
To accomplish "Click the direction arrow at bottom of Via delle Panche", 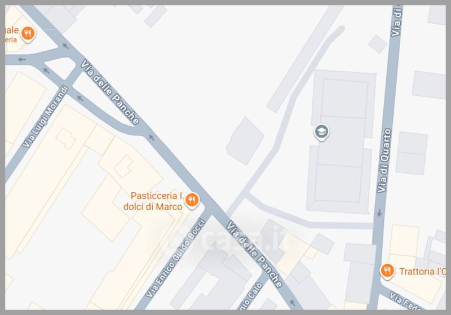I will point(292,303).
